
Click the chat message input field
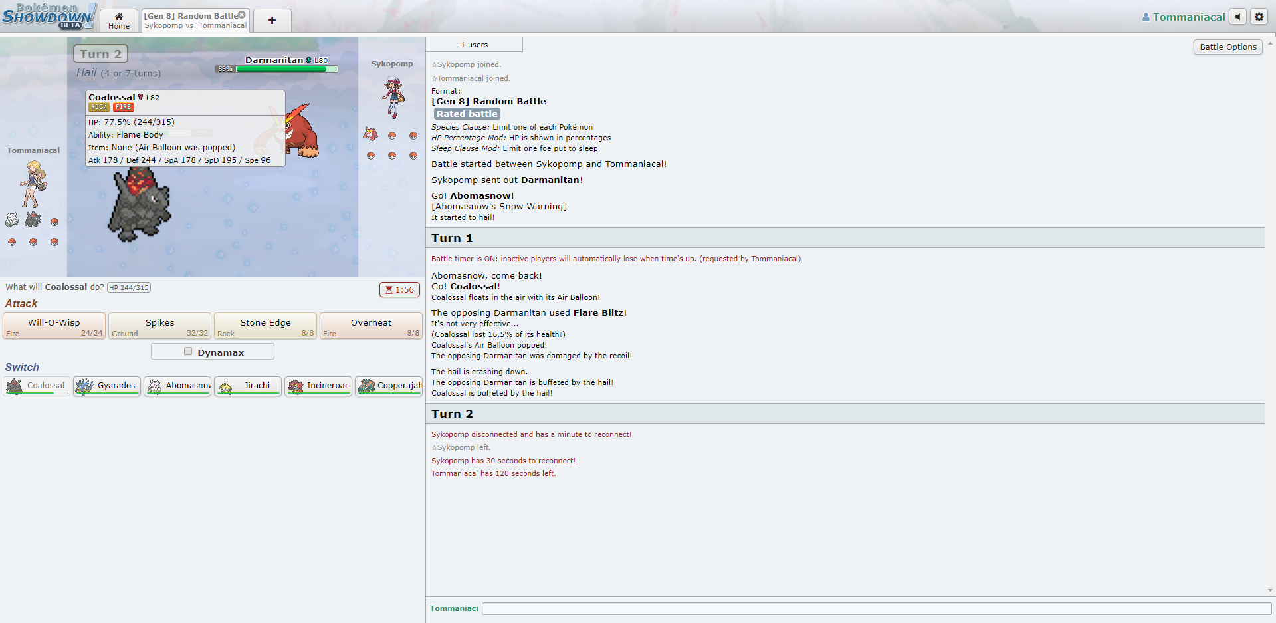point(876,608)
